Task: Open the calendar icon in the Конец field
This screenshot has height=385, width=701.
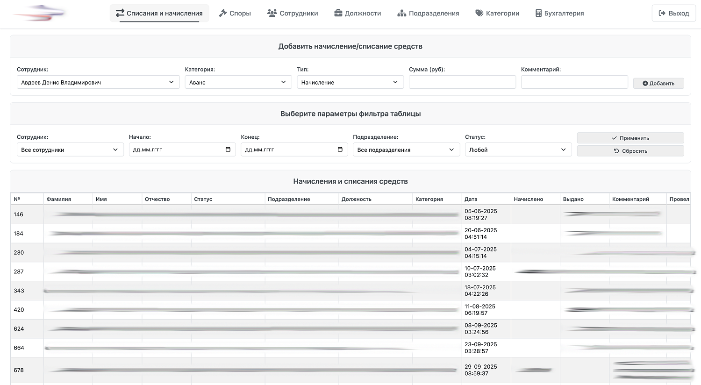Action: tap(340, 150)
